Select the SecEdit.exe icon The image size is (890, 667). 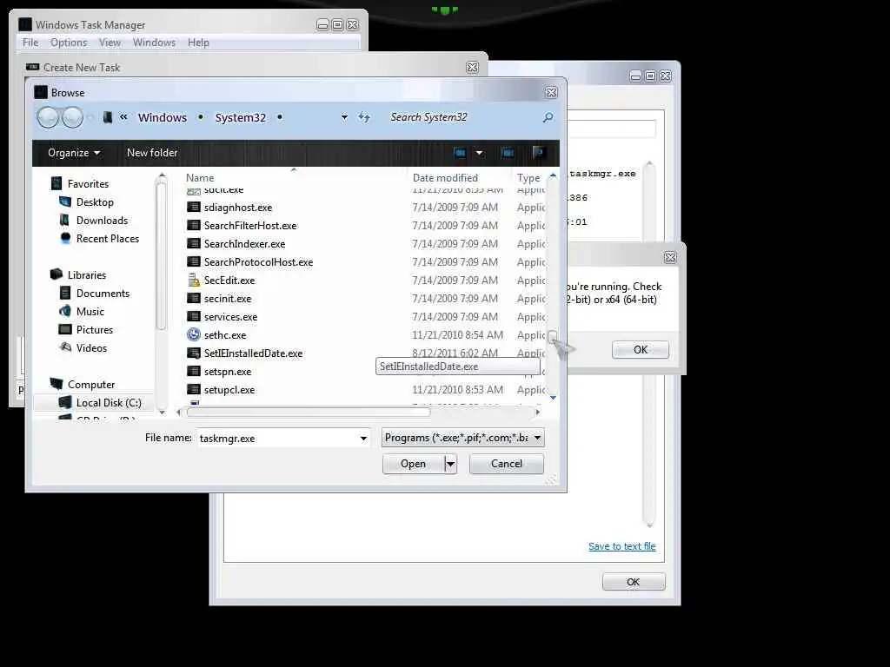pos(194,281)
